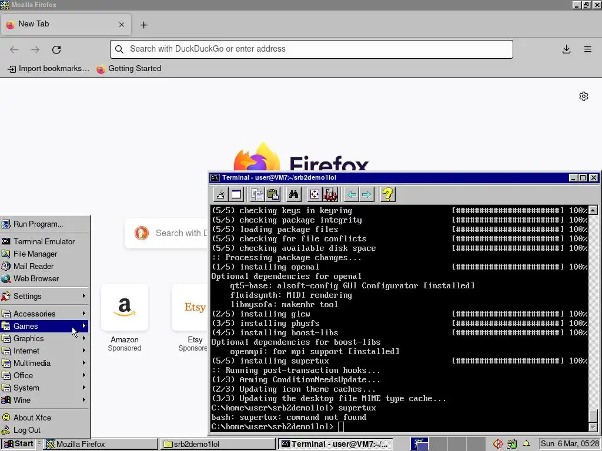This screenshot has height=451, width=602.
Task: Choose Run Program from the Start menu
Action: tap(45, 224)
